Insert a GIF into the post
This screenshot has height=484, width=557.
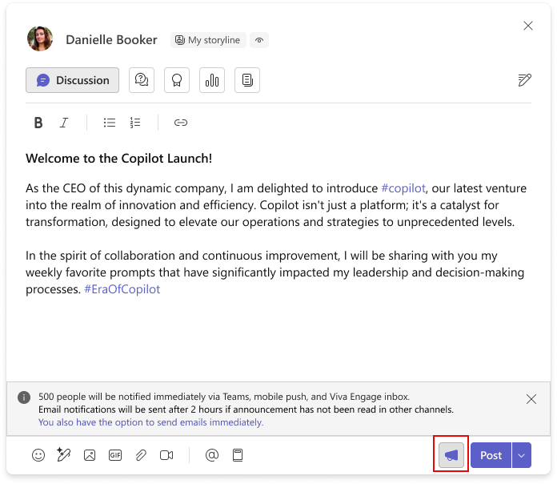(x=115, y=455)
